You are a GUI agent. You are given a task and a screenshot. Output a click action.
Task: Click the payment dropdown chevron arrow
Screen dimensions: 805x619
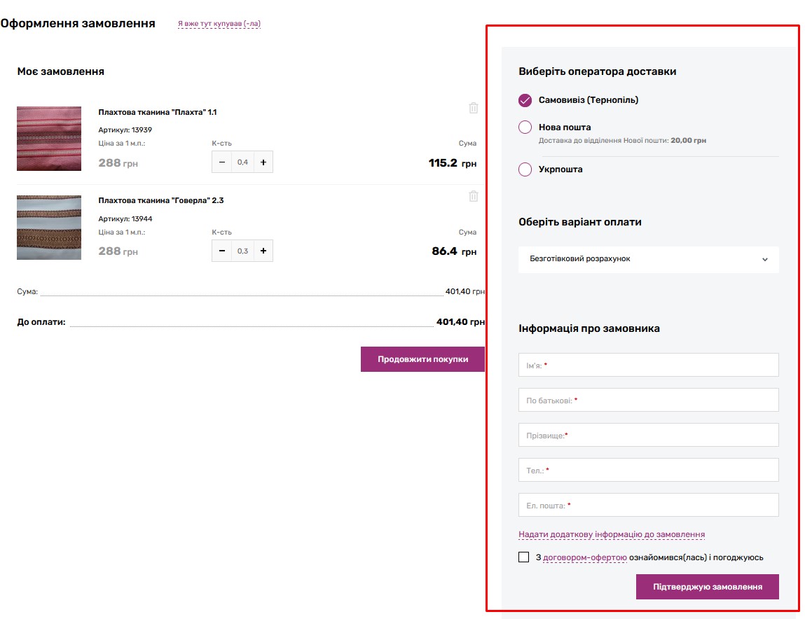pyautogui.click(x=765, y=260)
